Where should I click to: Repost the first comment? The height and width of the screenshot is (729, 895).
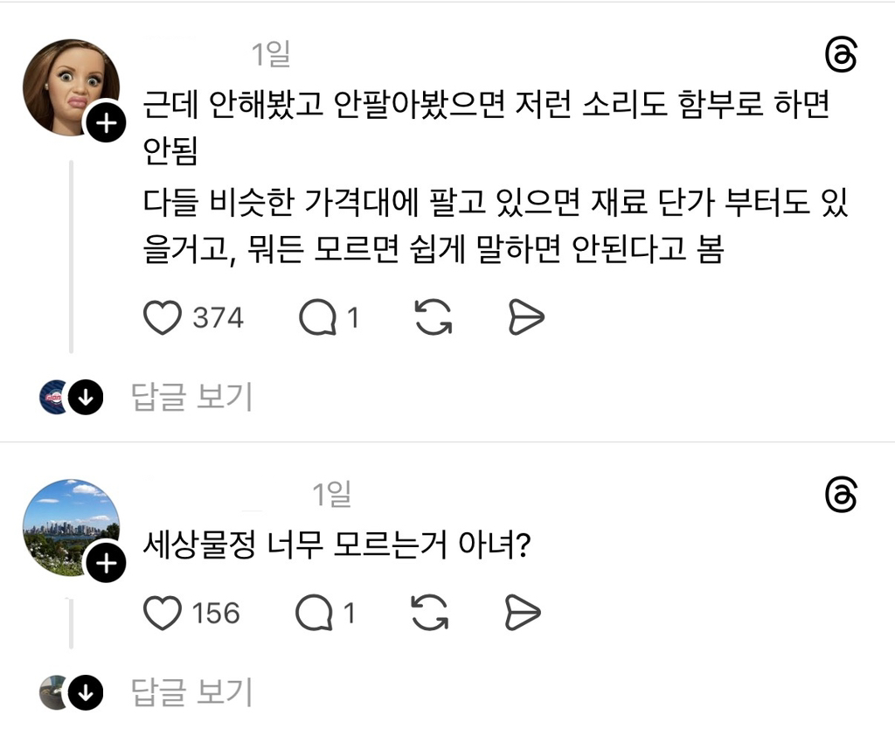(434, 318)
